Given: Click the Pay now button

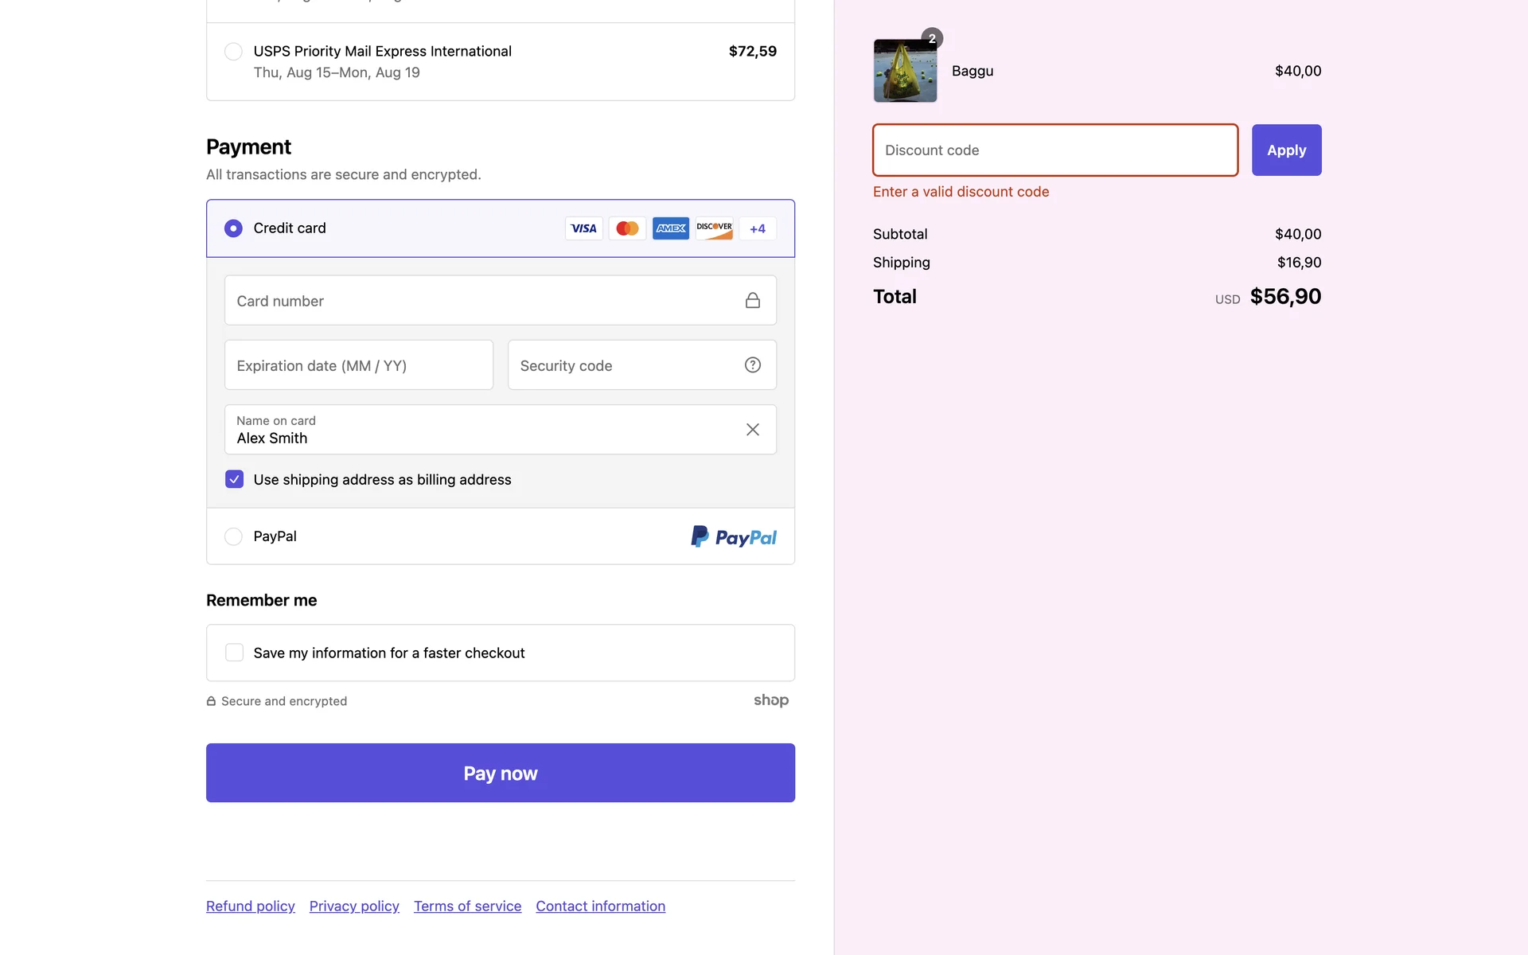Looking at the screenshot, I should pos(500,773).
